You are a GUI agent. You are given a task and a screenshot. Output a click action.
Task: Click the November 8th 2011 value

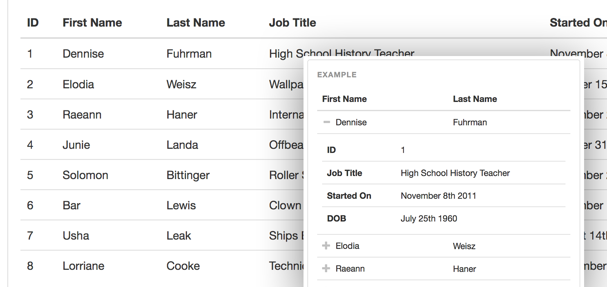(438, 196)
